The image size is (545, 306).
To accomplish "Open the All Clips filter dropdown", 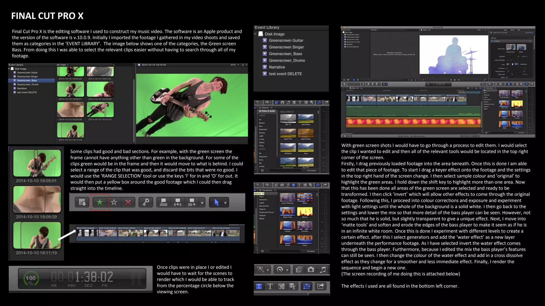I will pyautogui.click(x=62, y=65).
